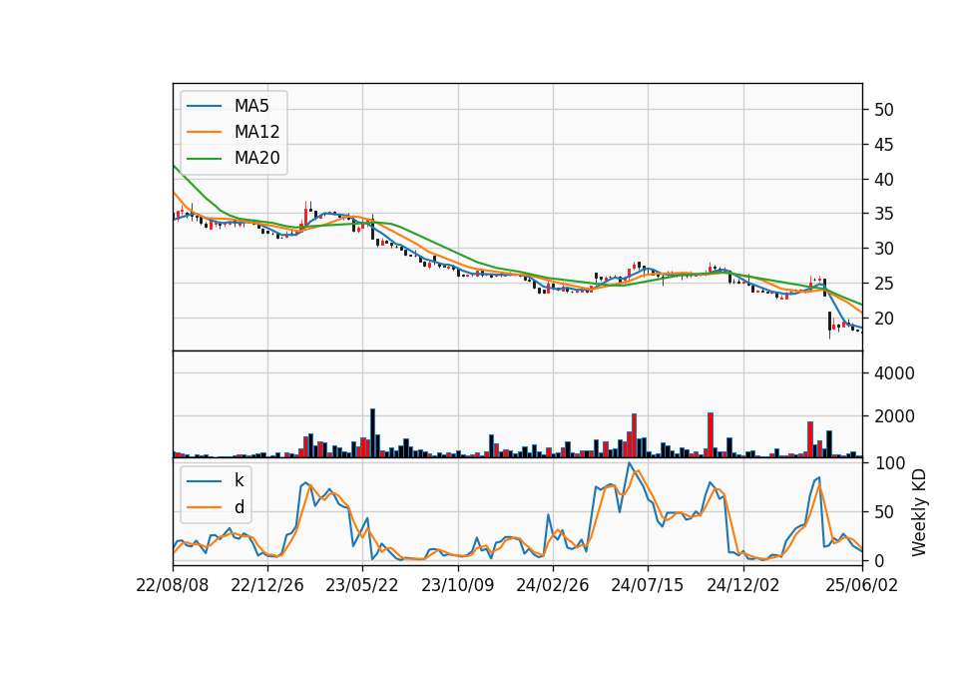Click the 24/07/15 date axis label

click(x=648, y=585)
